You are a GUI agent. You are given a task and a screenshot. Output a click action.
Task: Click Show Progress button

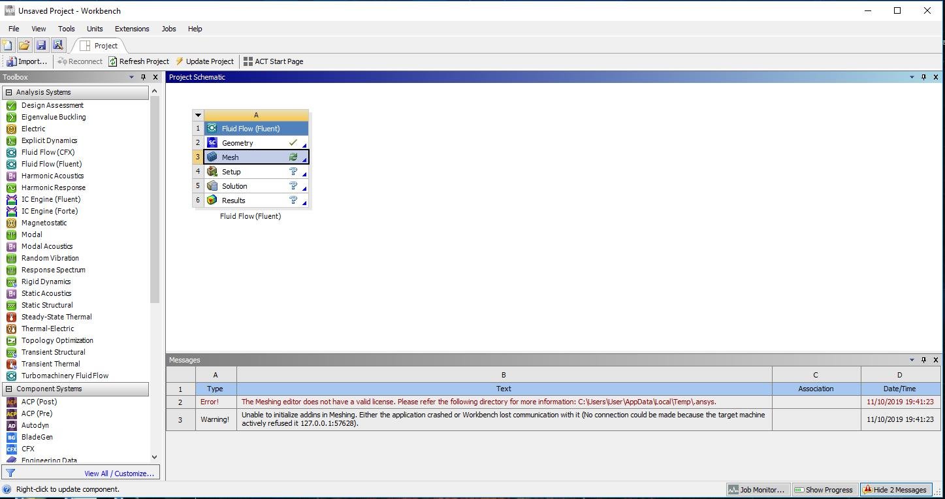coord(824,489)
